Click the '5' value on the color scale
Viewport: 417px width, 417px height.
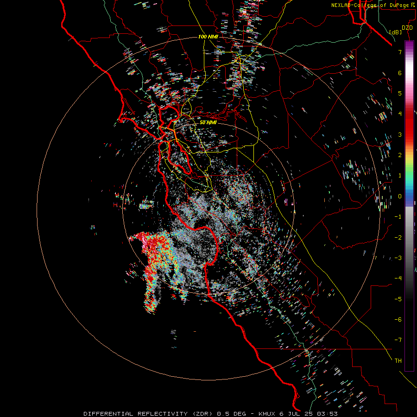(x=400, y=93)
